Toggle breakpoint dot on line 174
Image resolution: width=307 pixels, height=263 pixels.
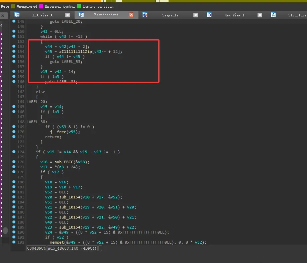click(x=14, y=152)
